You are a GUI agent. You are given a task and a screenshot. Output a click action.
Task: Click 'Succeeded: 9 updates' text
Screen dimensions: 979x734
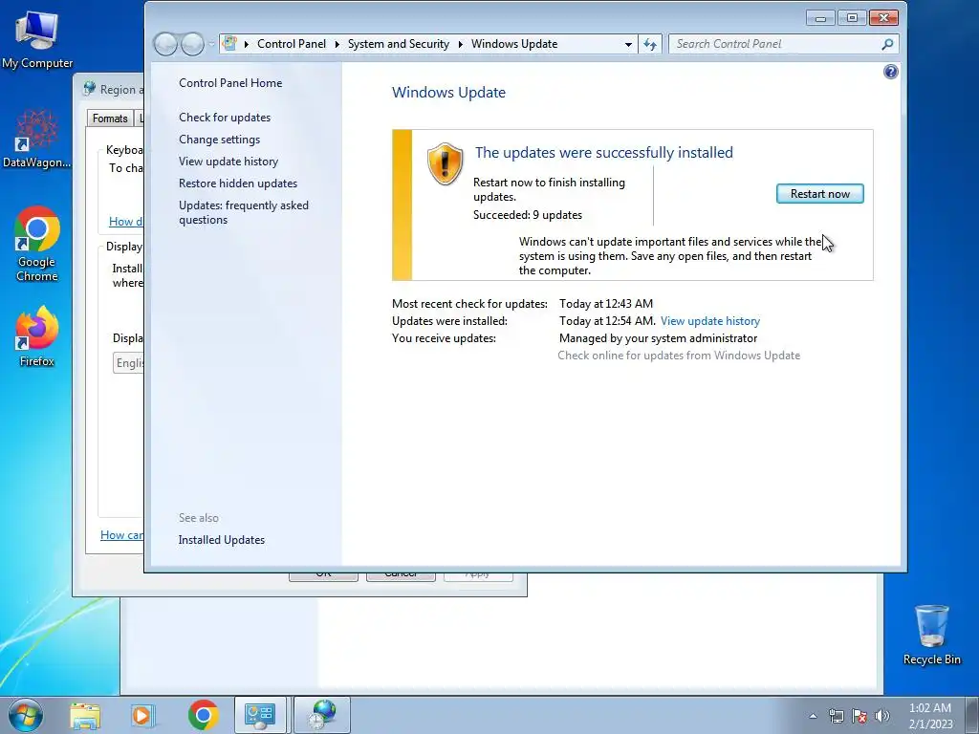click(x=528, y=215)
